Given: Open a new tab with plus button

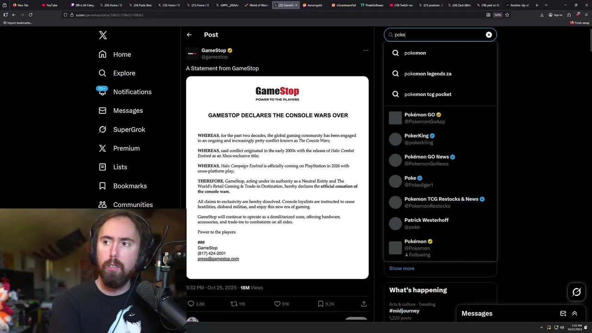Looking at the screenshot, I should 536,5.
